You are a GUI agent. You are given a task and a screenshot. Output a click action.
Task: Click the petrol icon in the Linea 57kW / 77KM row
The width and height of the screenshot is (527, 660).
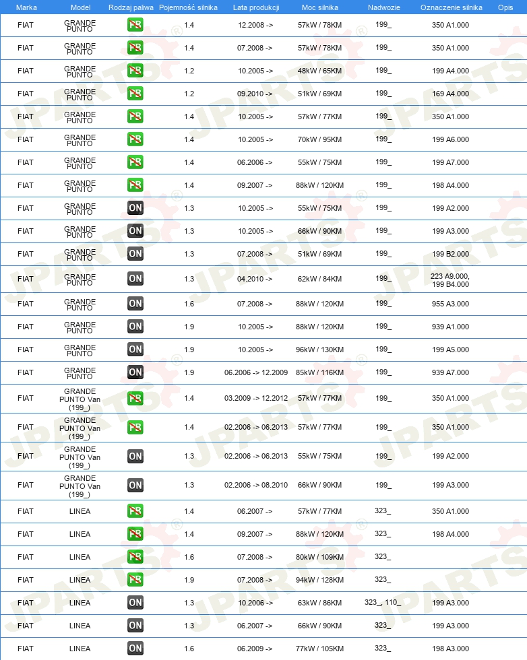[135, 511]
